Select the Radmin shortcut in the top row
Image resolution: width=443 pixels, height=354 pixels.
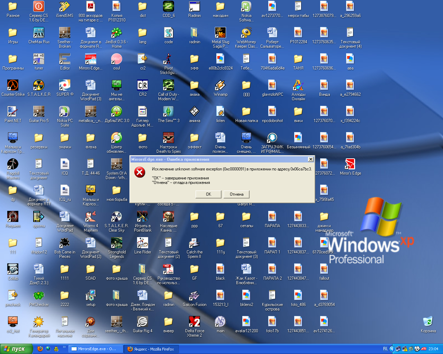point(195,9)
